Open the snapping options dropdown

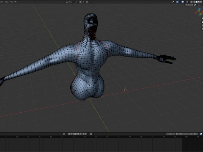pos(83,2)
